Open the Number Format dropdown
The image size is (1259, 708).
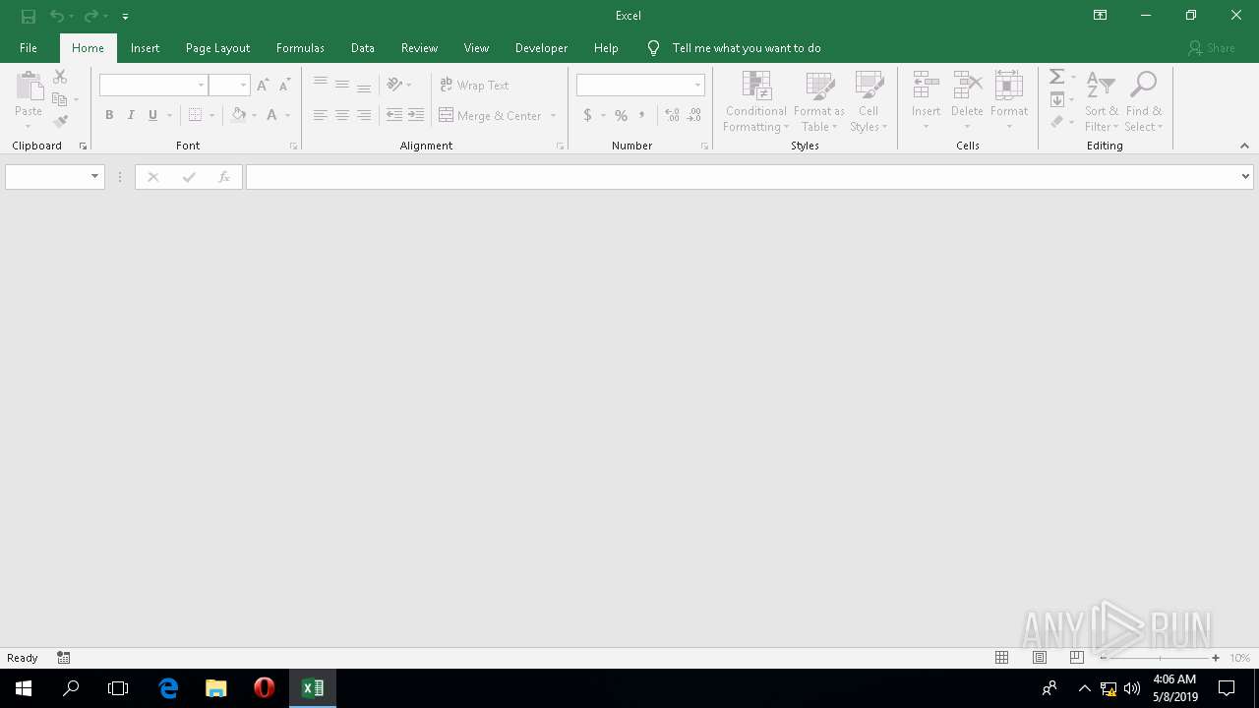697,86
